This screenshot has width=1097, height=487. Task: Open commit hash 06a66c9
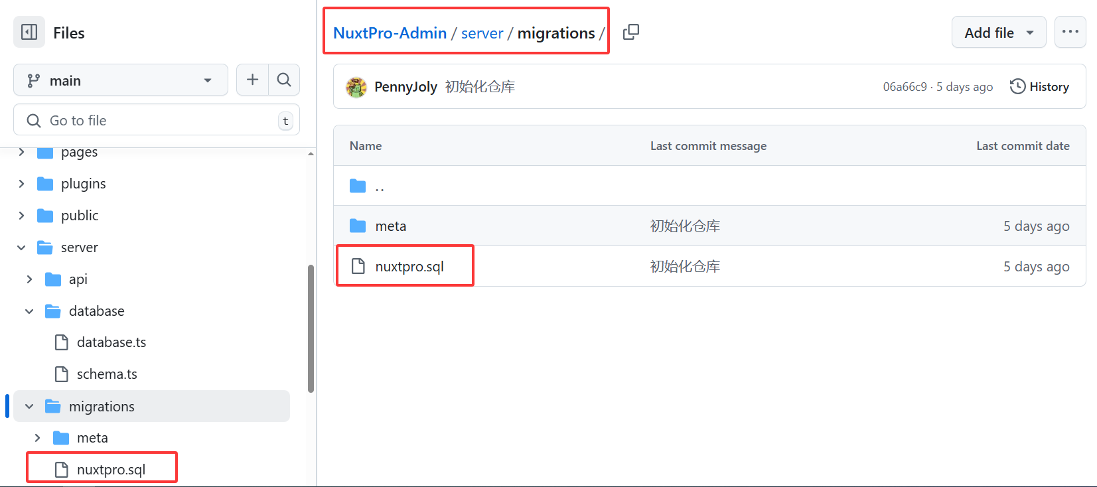point(905,87)
